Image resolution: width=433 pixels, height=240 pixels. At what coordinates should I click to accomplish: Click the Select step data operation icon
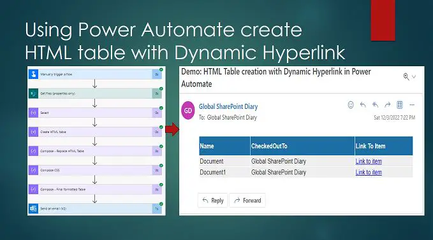tap(33, 113)
